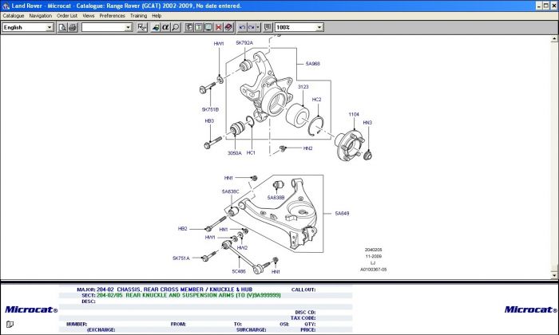559x335 pixels.
Task: Open the Help menu
Action: (157, 16)
